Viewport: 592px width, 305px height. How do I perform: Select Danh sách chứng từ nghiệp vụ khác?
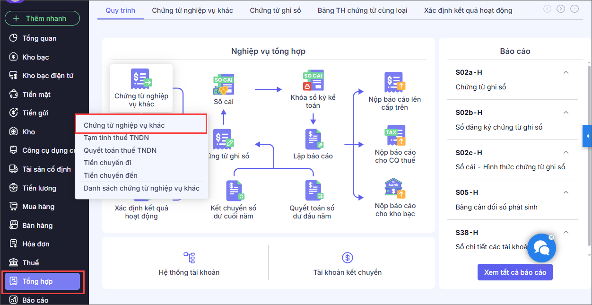[x=141, y=188]
